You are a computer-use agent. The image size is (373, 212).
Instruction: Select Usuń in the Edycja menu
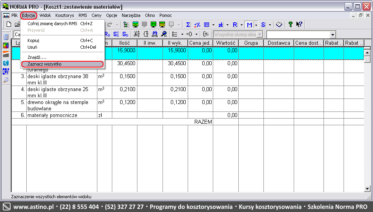pyautogui.click(x=62, y=47)
